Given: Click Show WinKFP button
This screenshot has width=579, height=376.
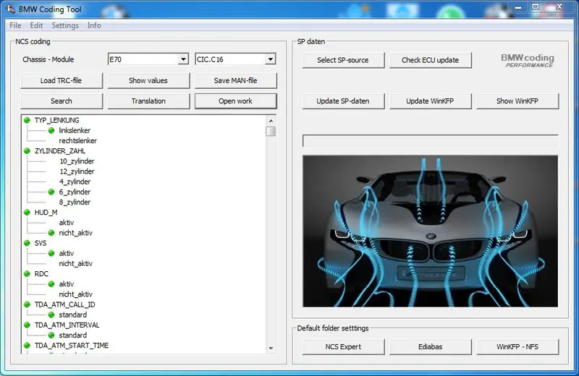Looking at the screenshot, I should 517,101.
